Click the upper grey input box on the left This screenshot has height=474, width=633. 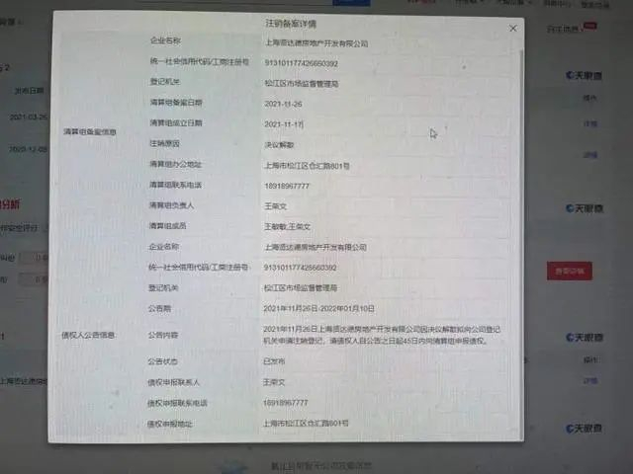point(34,257)
